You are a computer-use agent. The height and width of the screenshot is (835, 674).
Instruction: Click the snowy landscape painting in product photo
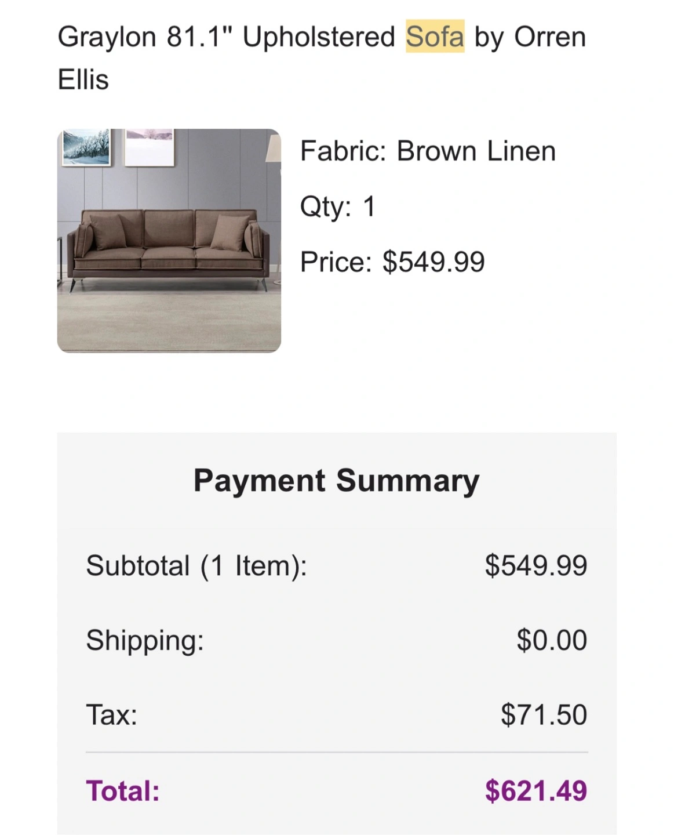pyautogui.click(x=86, y=146)
